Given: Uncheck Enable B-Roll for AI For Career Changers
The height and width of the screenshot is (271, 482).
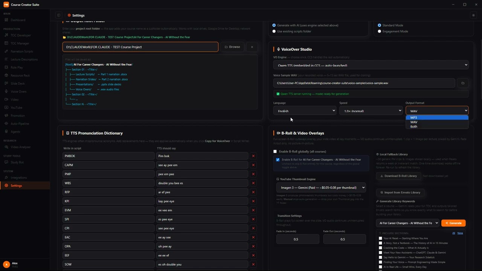Looking at the screenshot, I should click(x=278, y=160).
